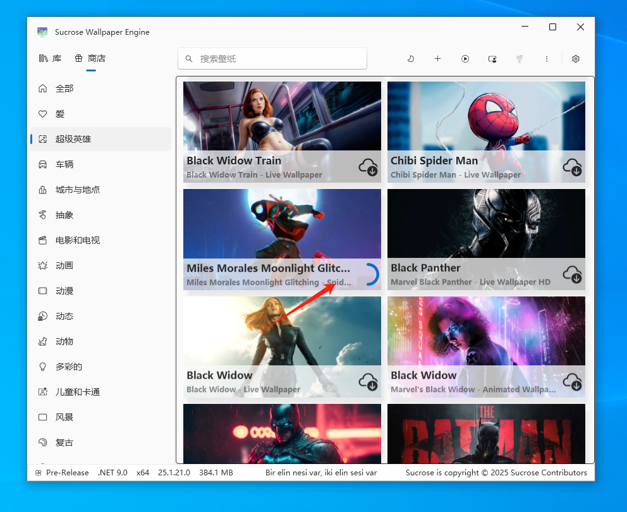Minimize the Sucrose Wallpaper Engine window
This screenshot has height=512, width=627.
coord(525,27)
